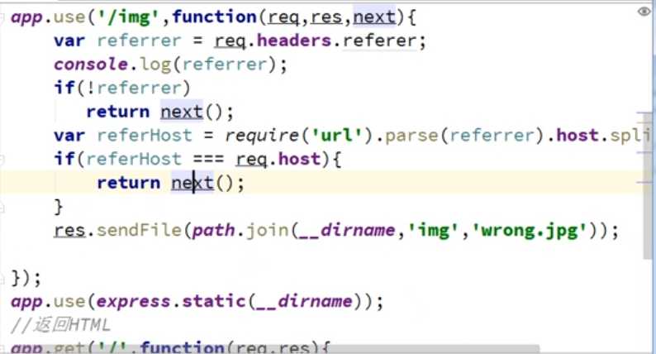Click the '===' operator in the if condition
The image size is (656, 354).
(208, 160)
